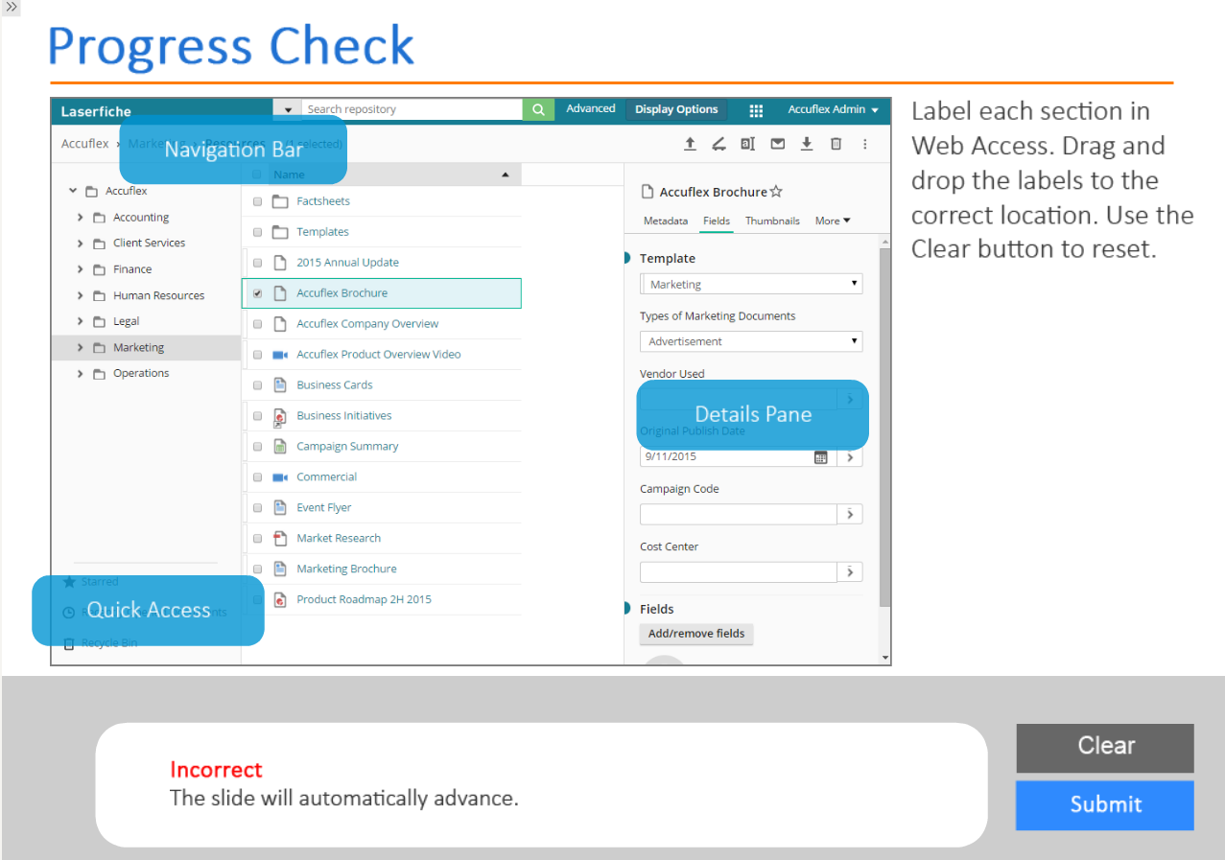
Task: Star the Accuflex Brochure document
Action: point(776,192)
